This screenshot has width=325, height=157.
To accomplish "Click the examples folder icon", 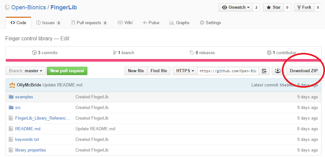I will [11, 97].
